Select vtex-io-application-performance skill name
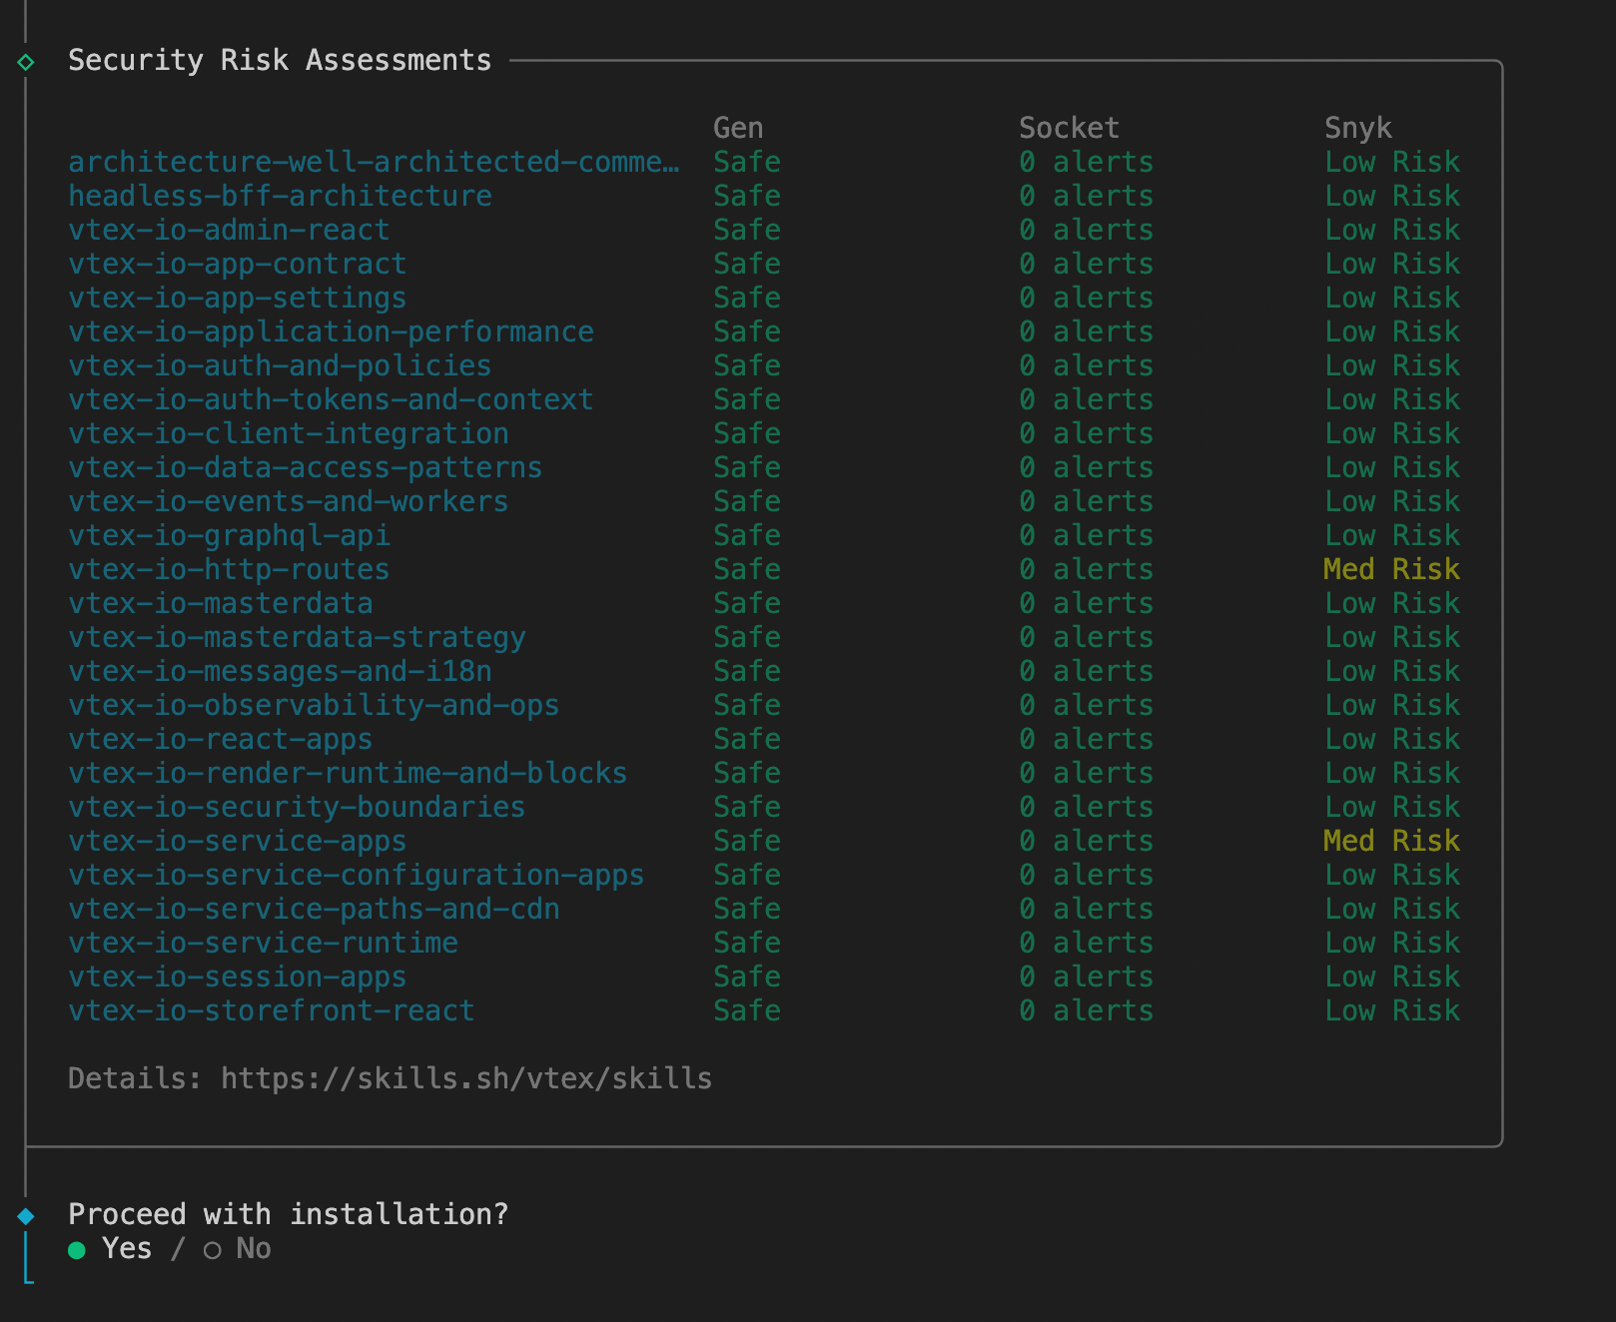 click(331, 331)
